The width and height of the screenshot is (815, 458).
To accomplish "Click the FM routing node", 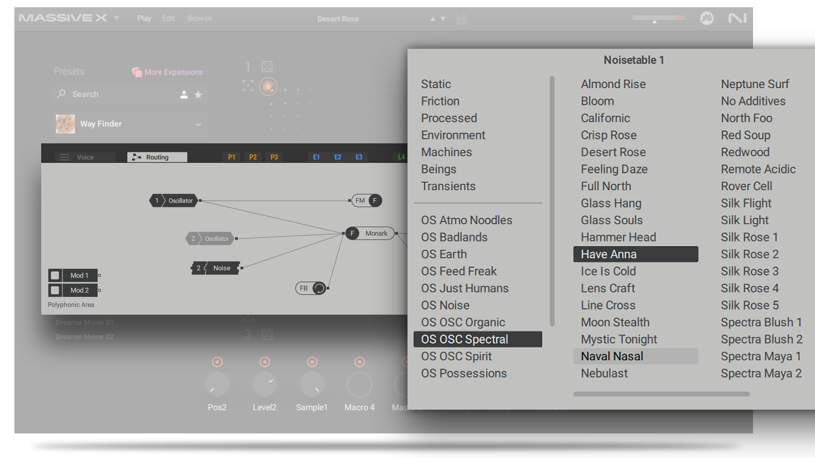I will 367,201.
